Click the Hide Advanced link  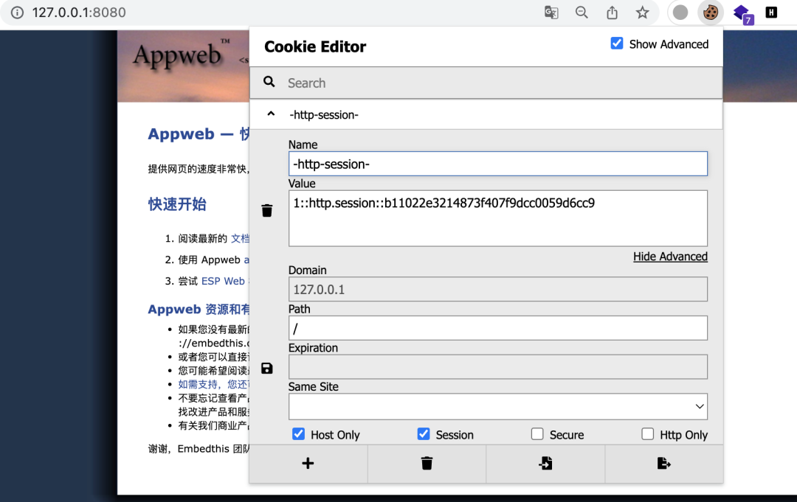[x=670, y=257]
